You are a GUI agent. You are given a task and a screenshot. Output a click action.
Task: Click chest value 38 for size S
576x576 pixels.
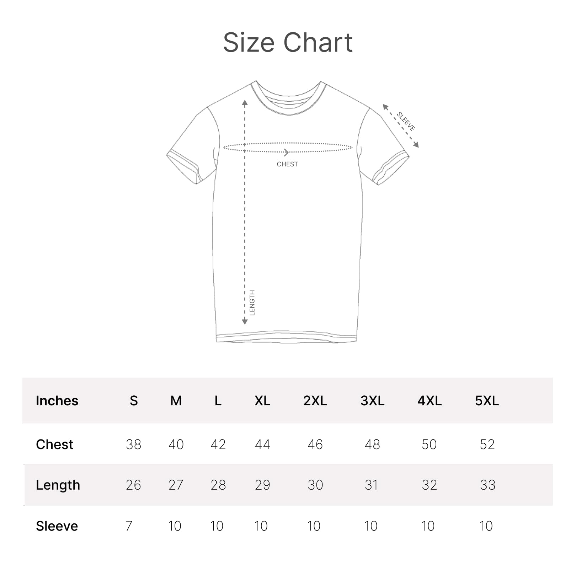coord(133,444)
